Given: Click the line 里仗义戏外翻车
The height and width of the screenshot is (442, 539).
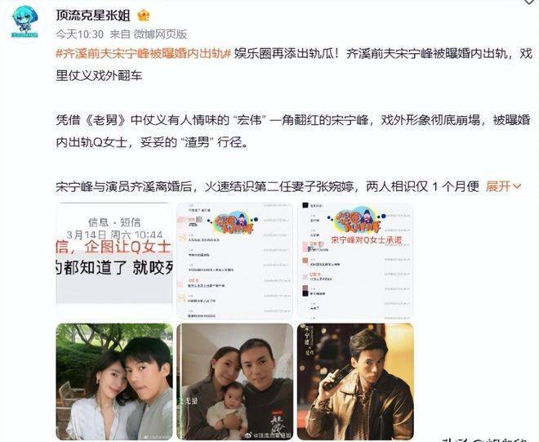Looking at the screenshot, I should (x=99, y=76).
